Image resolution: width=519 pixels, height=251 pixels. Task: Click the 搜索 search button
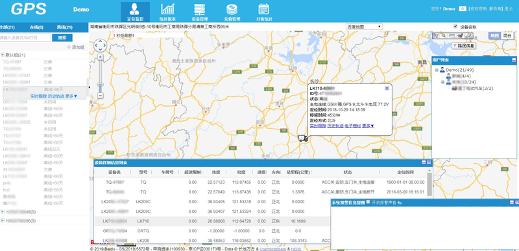(x=62, y=38)
